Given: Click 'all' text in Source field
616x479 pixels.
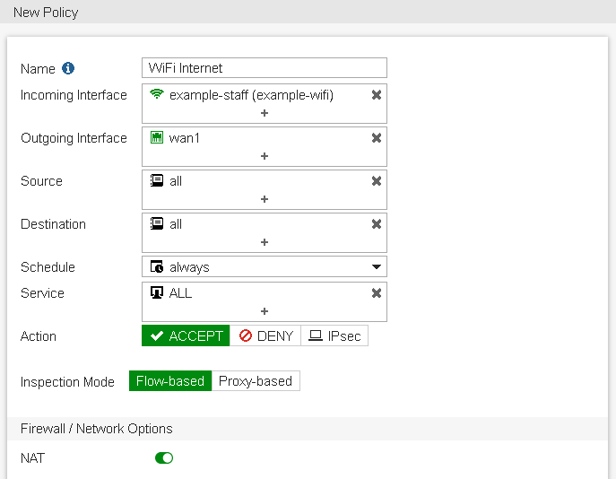Looking at the screenshot, I should click(176, 181).
